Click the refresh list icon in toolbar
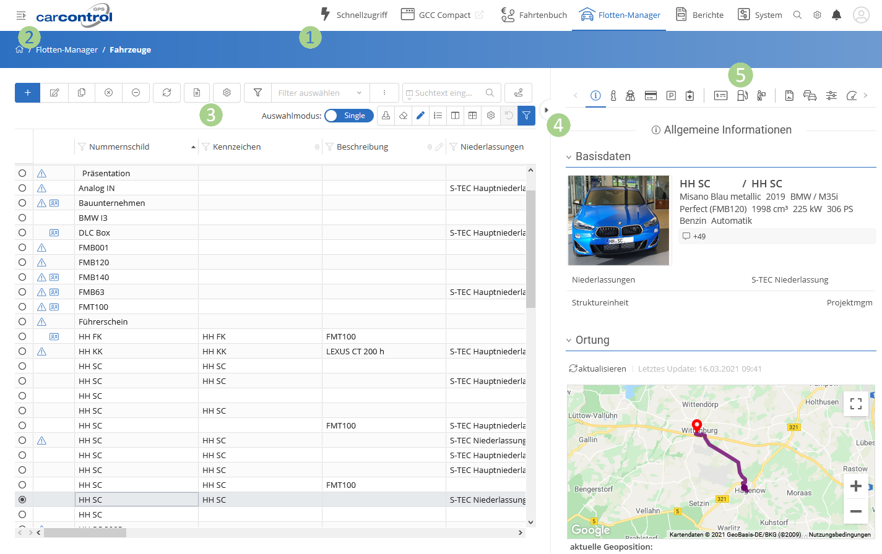 pyautogui.click(x=166, y=93)
